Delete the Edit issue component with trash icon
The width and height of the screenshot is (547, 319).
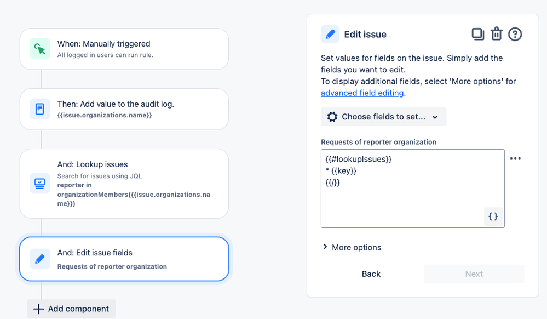(x=497, y=34)
